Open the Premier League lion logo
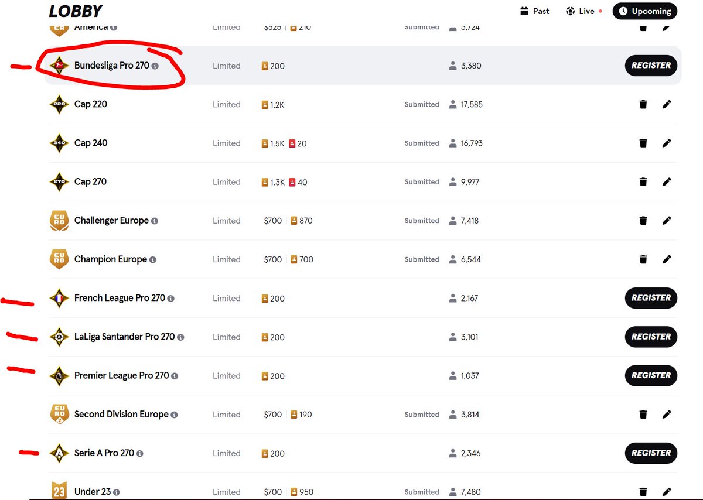The image size is (703, 500). pyautogui.click(x=59, y=375)
